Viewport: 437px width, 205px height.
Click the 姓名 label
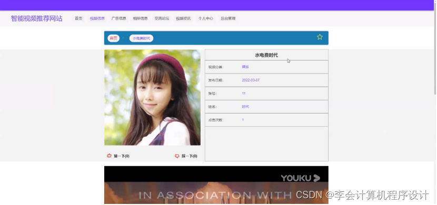[212, 107]
